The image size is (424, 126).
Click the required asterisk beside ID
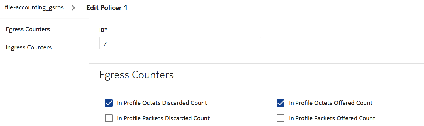(x=106, y=30)
